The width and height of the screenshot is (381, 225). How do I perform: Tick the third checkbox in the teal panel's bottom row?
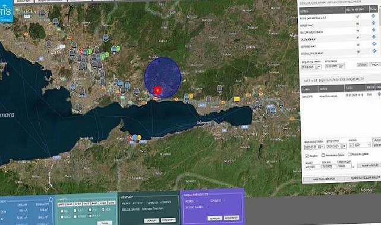point(90,216)
